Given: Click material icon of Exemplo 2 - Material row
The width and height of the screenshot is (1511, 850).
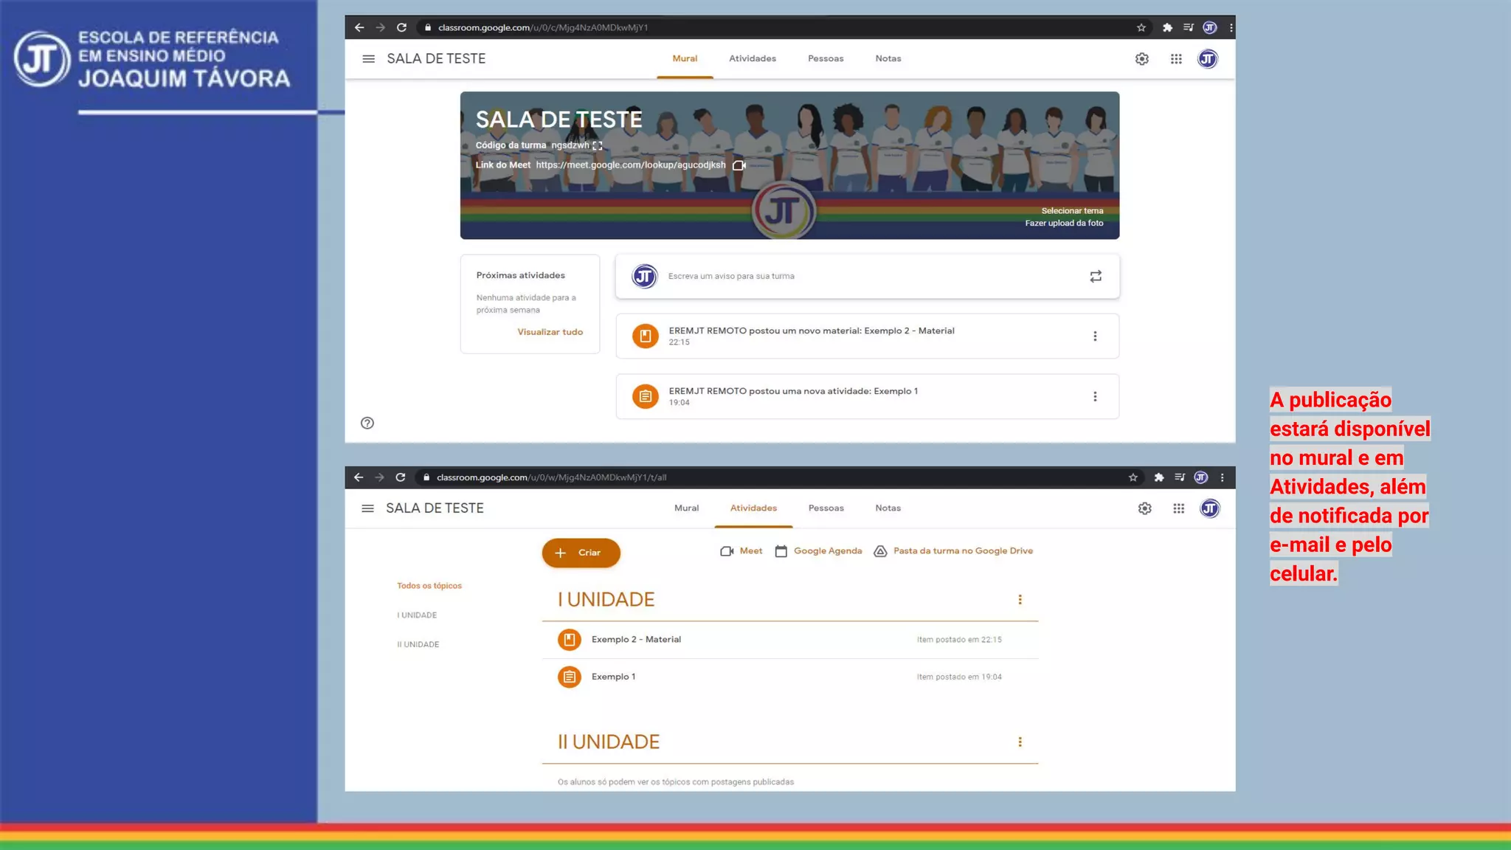Looking at the screenshot, I should 570,640.
